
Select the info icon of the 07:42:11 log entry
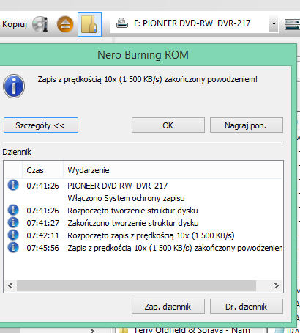pyautogui.click(x=13, y=235)
